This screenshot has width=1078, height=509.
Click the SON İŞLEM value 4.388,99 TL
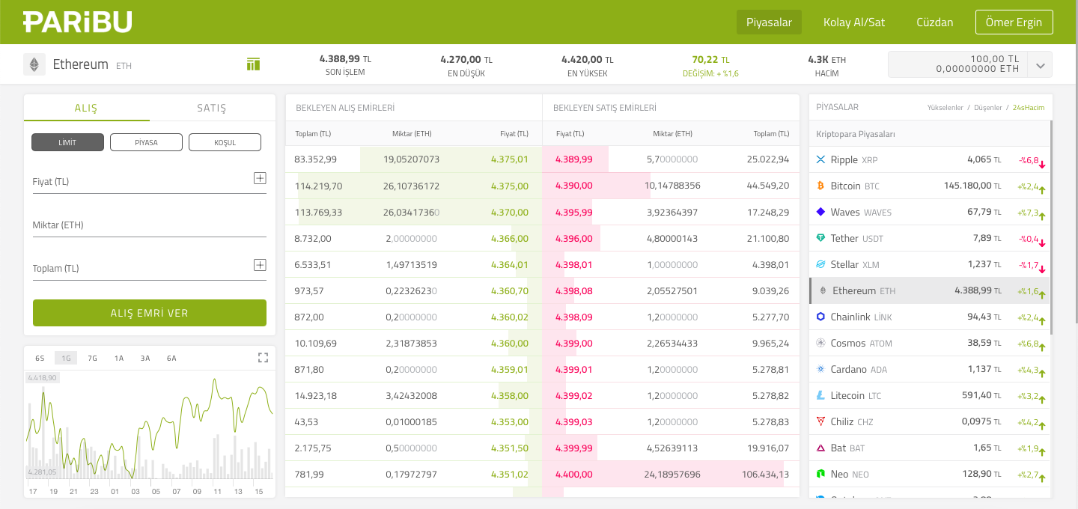[x=345, y=59]
